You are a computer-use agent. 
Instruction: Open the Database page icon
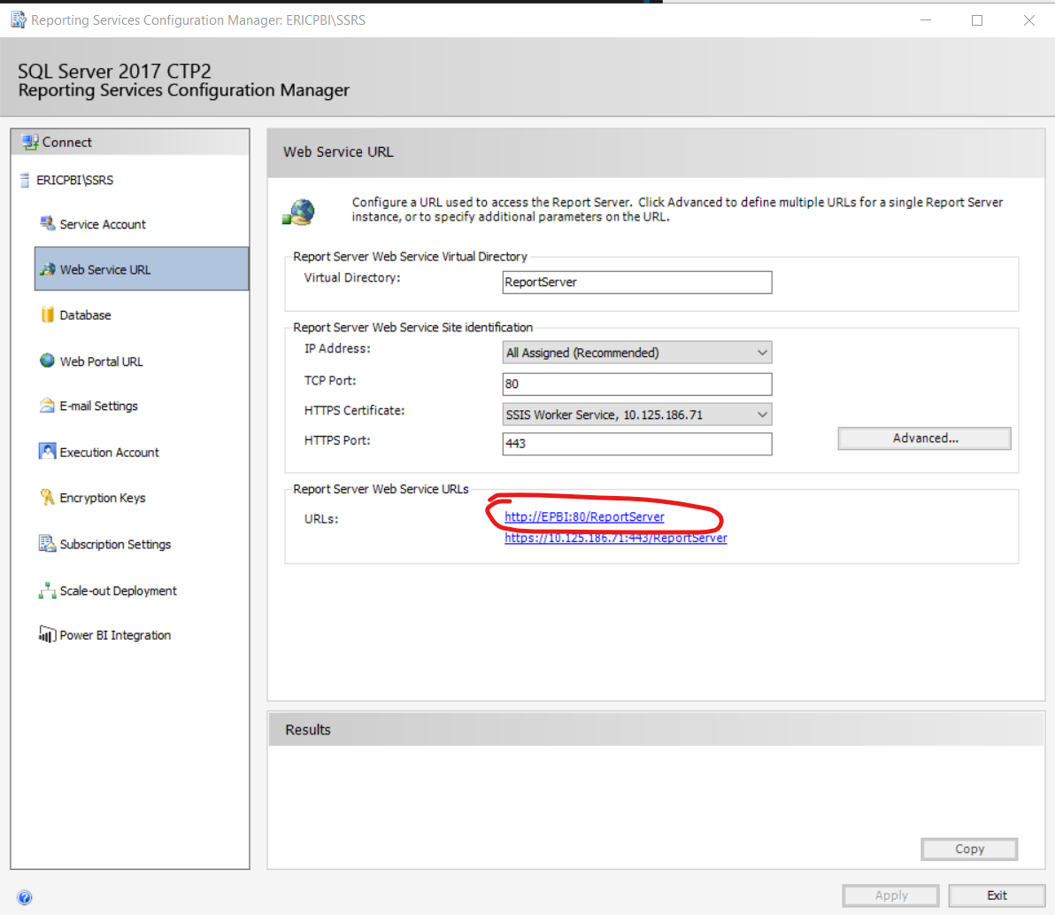(x=47, y=314)
